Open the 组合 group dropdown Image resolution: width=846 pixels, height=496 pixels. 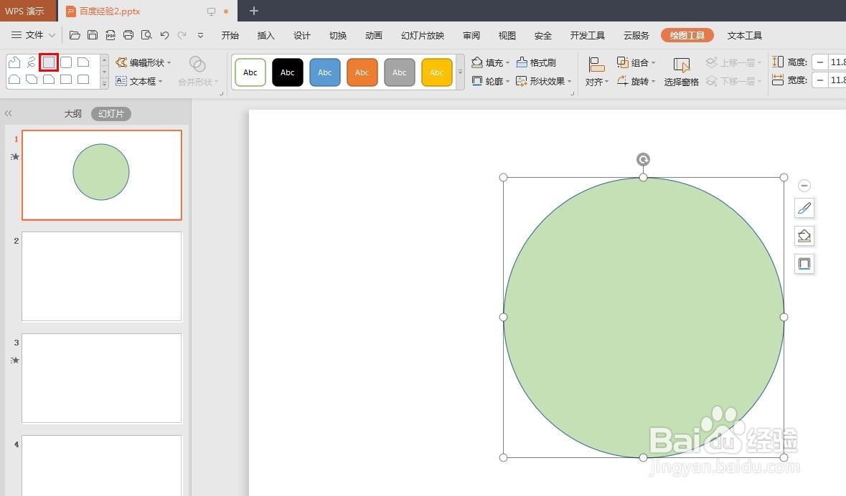click(x=636, y=62)
